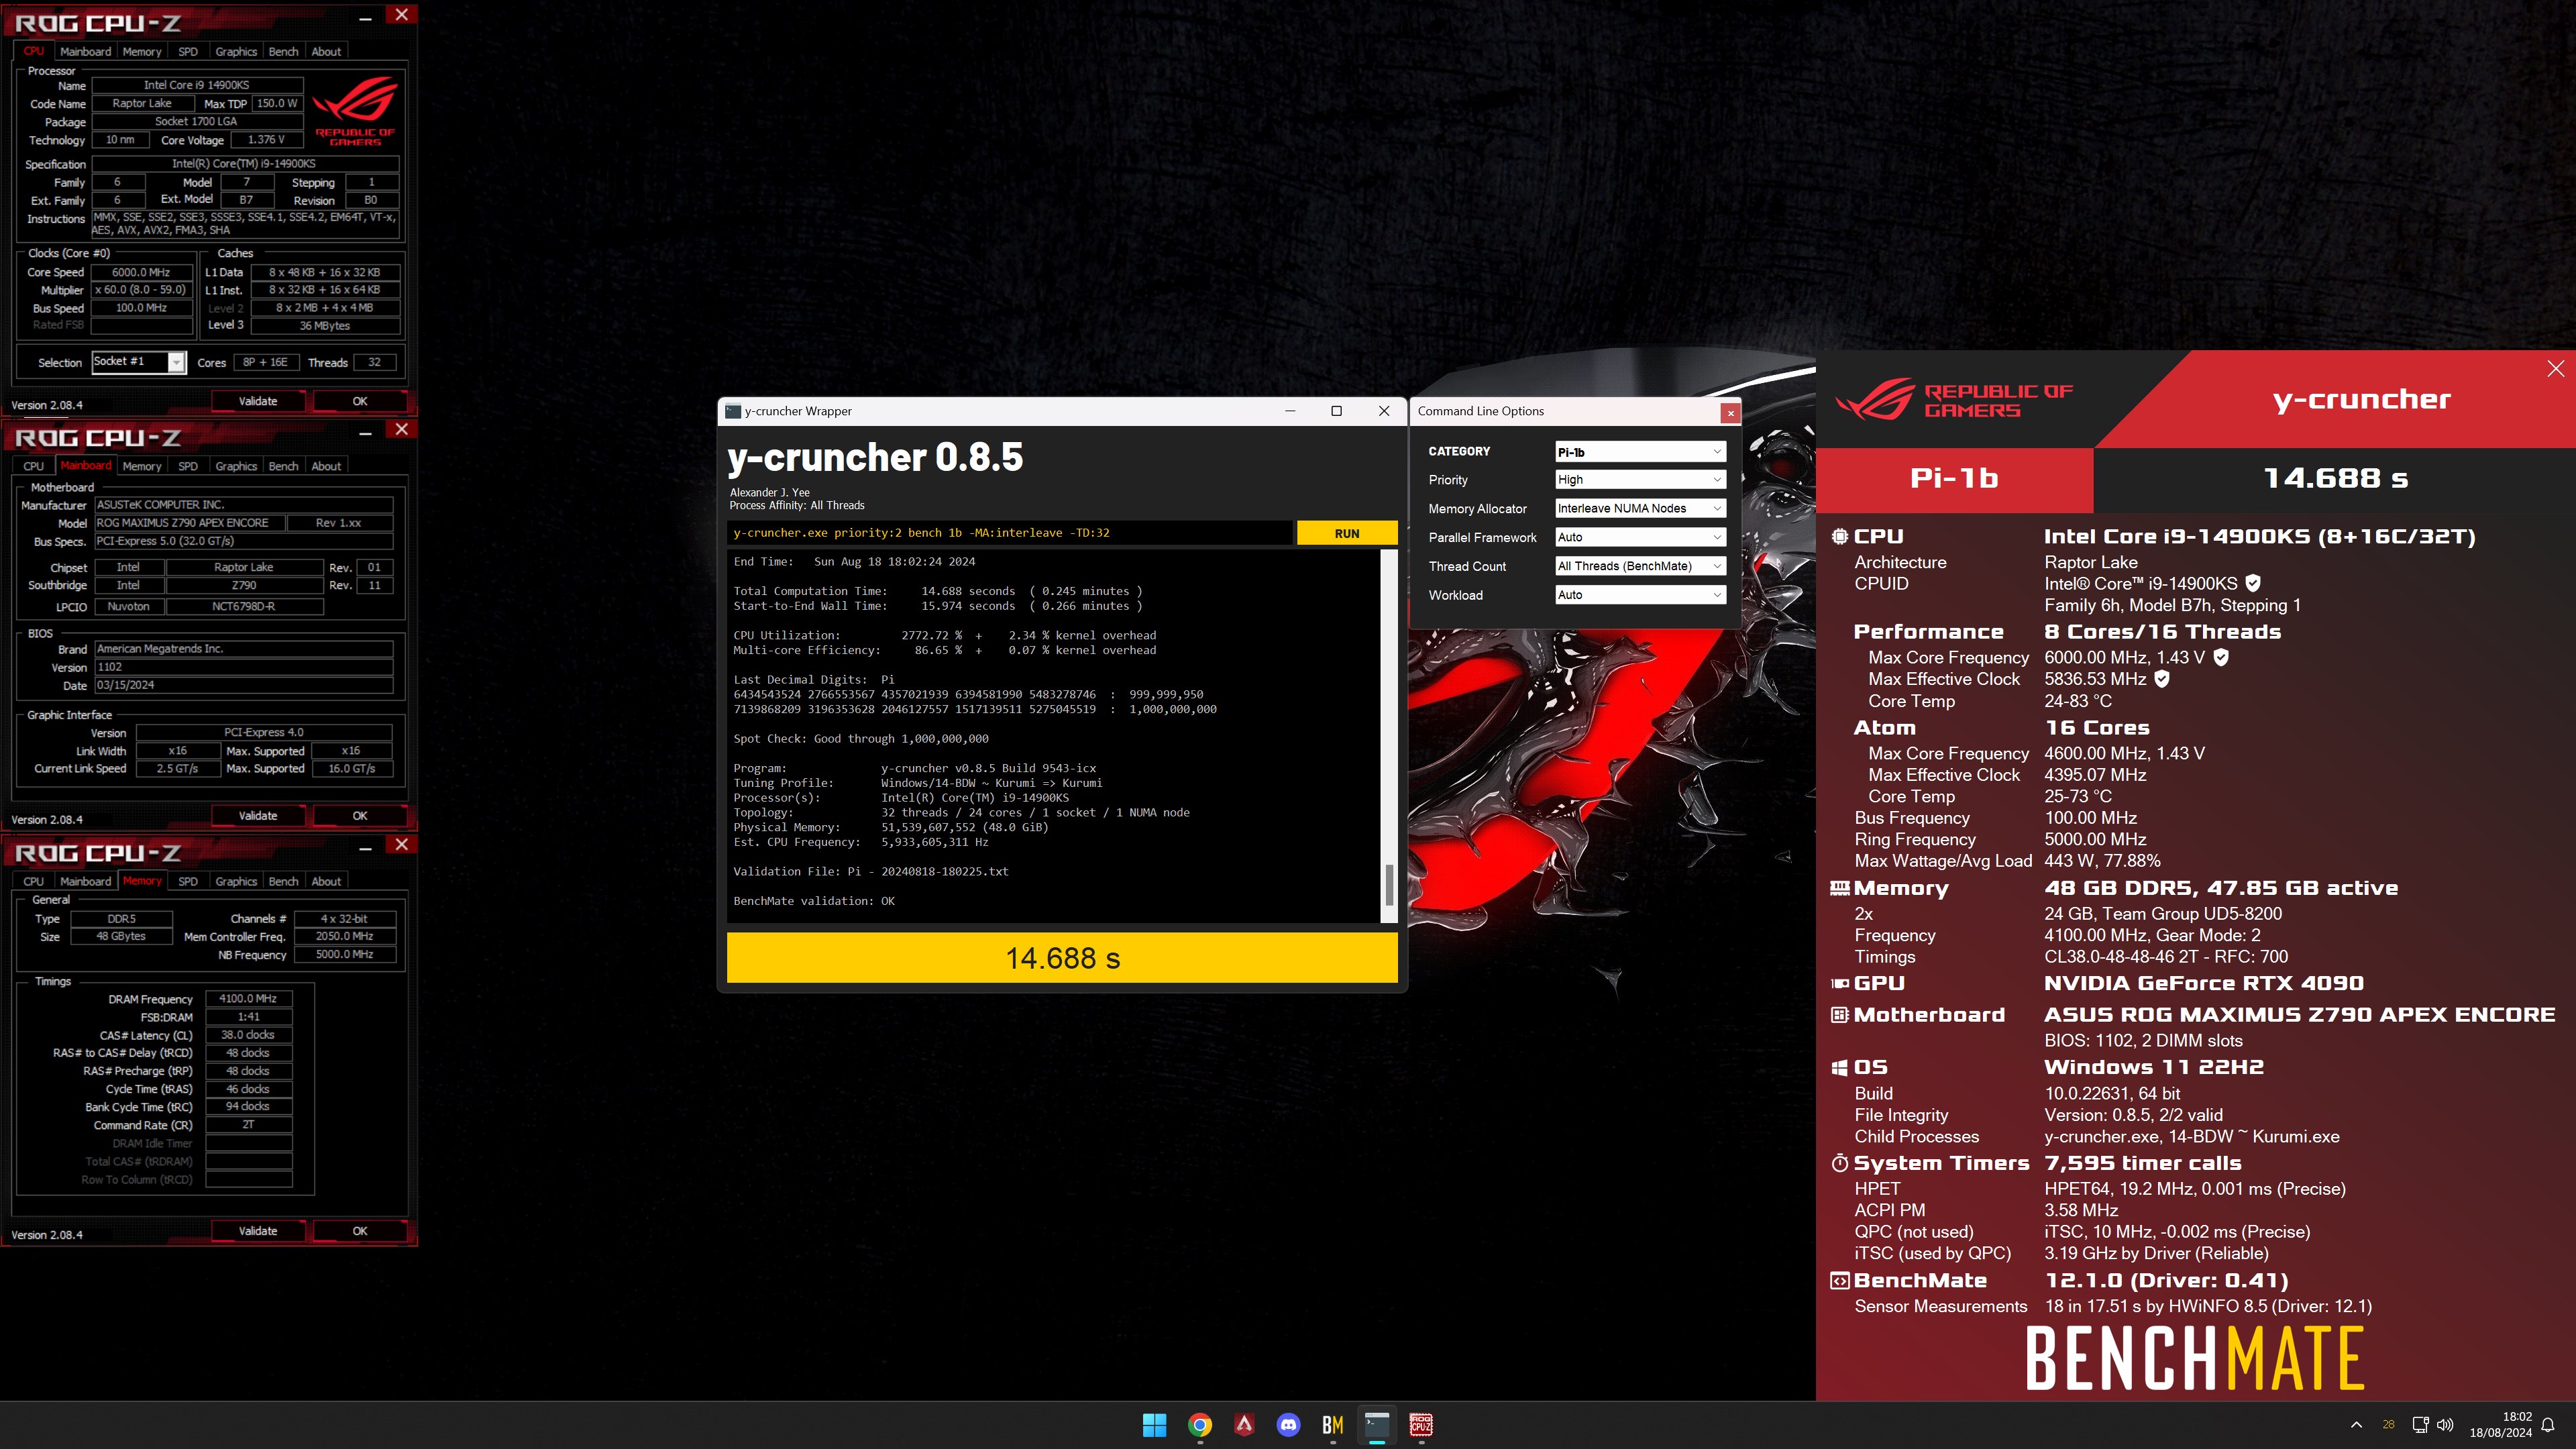Open network status tray icon

[2420, 1425]
